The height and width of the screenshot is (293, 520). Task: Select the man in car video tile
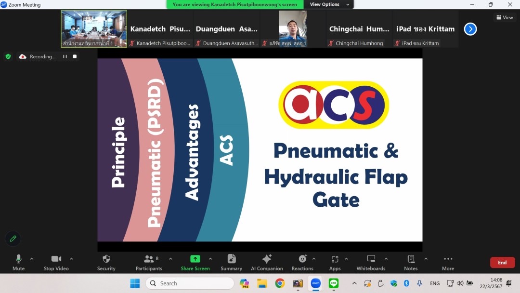(x=293, y=29)
